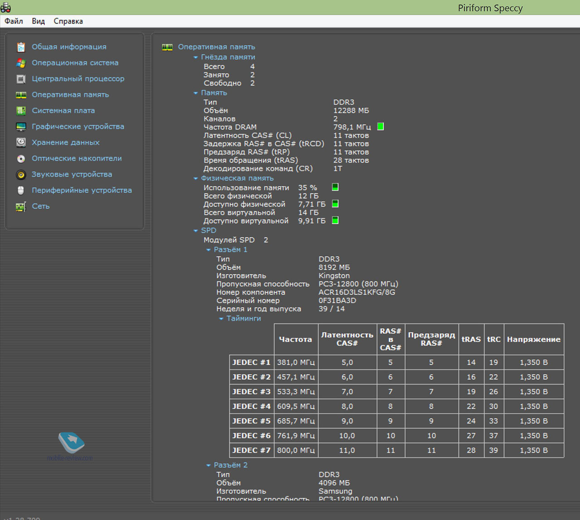Viewport: 580px width, 520px height.
Task: Open Графические устройства section
Action: (x=78, y=127)
